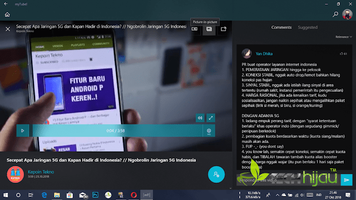Open commenter Yan Dhika's profile name

click(264, 54)
